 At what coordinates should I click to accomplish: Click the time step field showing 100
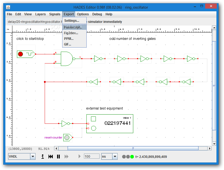point(92,157)
